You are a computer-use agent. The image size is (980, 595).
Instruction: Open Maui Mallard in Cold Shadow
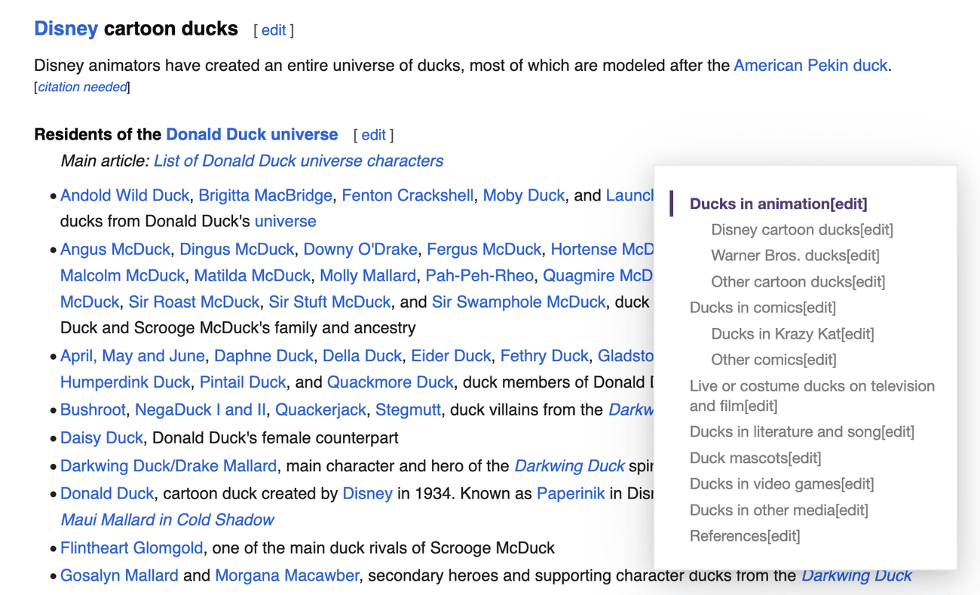pos(167,520)
